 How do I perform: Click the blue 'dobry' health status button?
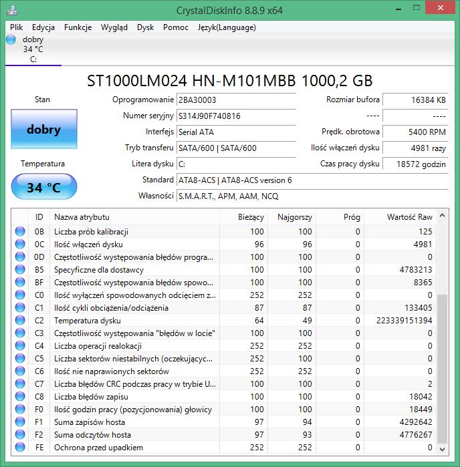44,129
